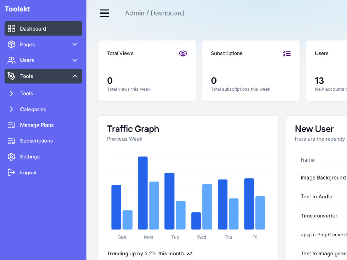The width and height of the screenshot is (347, 260).
Task: Expand the Users submenu chevron
Action: (75, 60)
